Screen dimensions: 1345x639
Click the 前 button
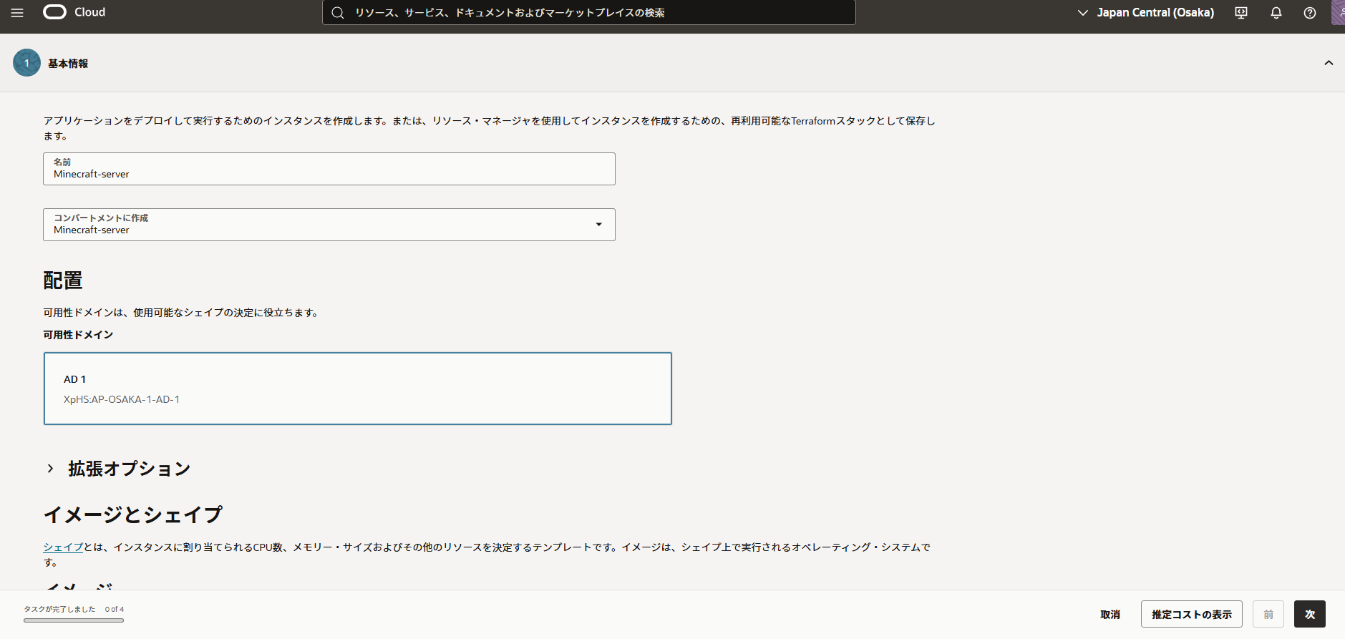[x=1268, y=615]
